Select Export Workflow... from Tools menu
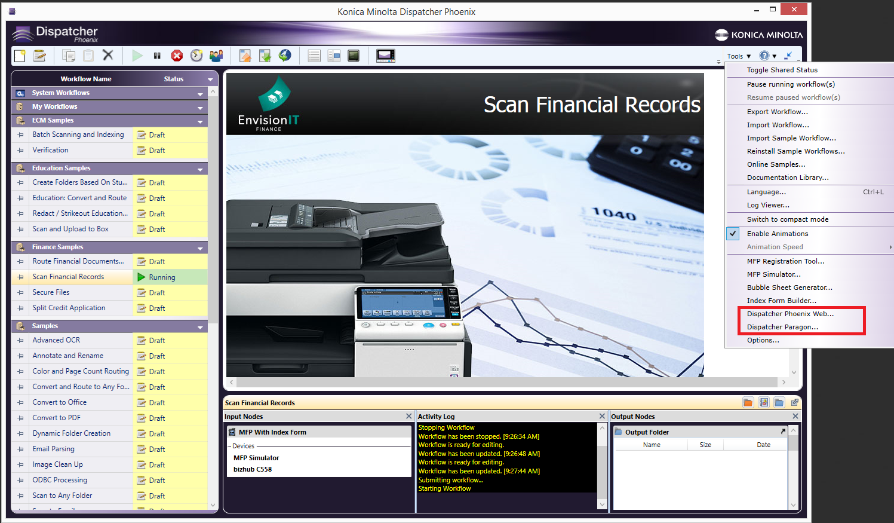The image size is (894, 523). (777, 112)
